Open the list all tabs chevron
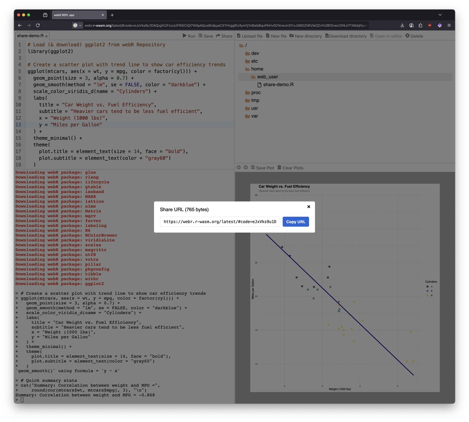 [x=440, y=15]
